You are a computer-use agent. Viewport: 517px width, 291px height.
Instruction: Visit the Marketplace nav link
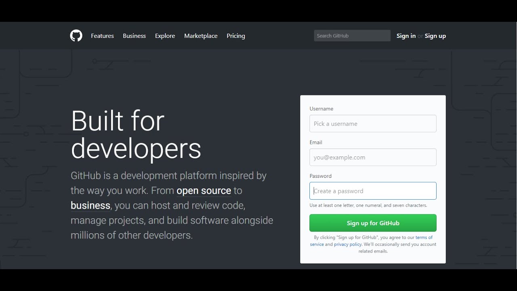(x=201, y=36)
